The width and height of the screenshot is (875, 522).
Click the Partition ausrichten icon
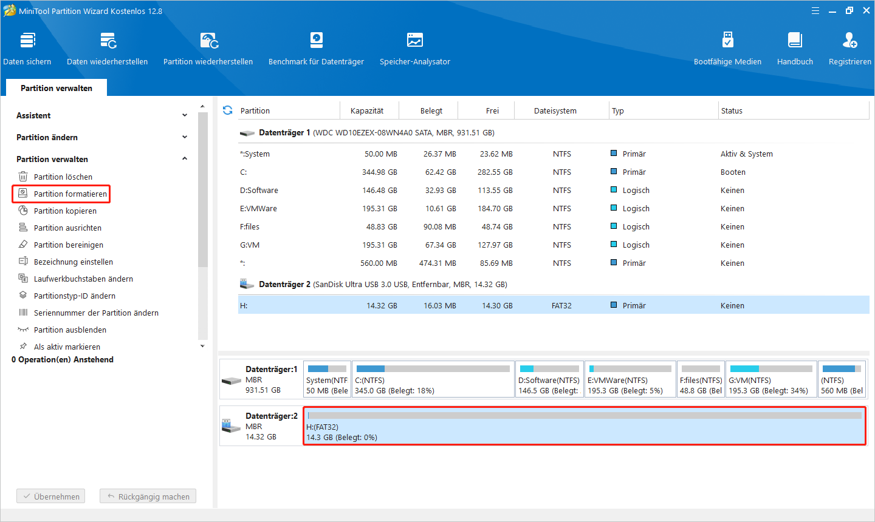click(x=23, y=228)
